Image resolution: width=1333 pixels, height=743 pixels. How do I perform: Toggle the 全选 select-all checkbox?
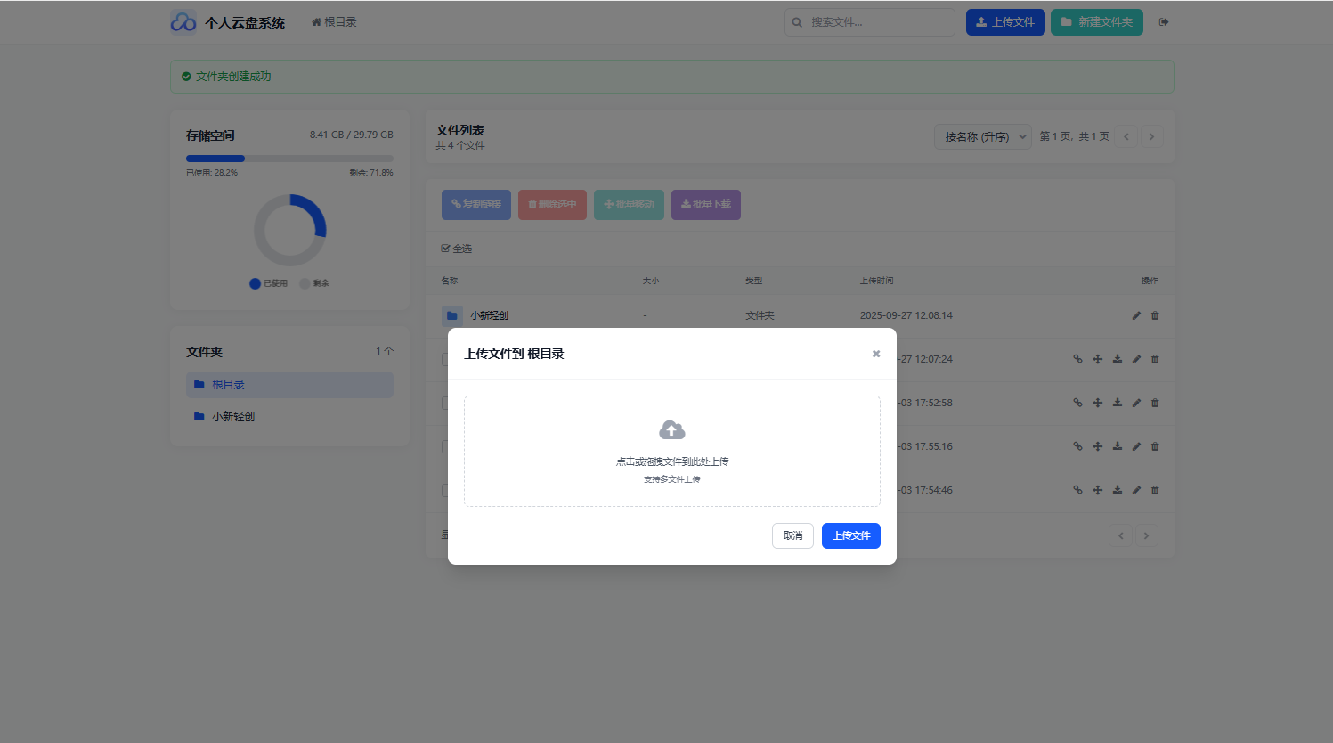(x=446, y=249)
